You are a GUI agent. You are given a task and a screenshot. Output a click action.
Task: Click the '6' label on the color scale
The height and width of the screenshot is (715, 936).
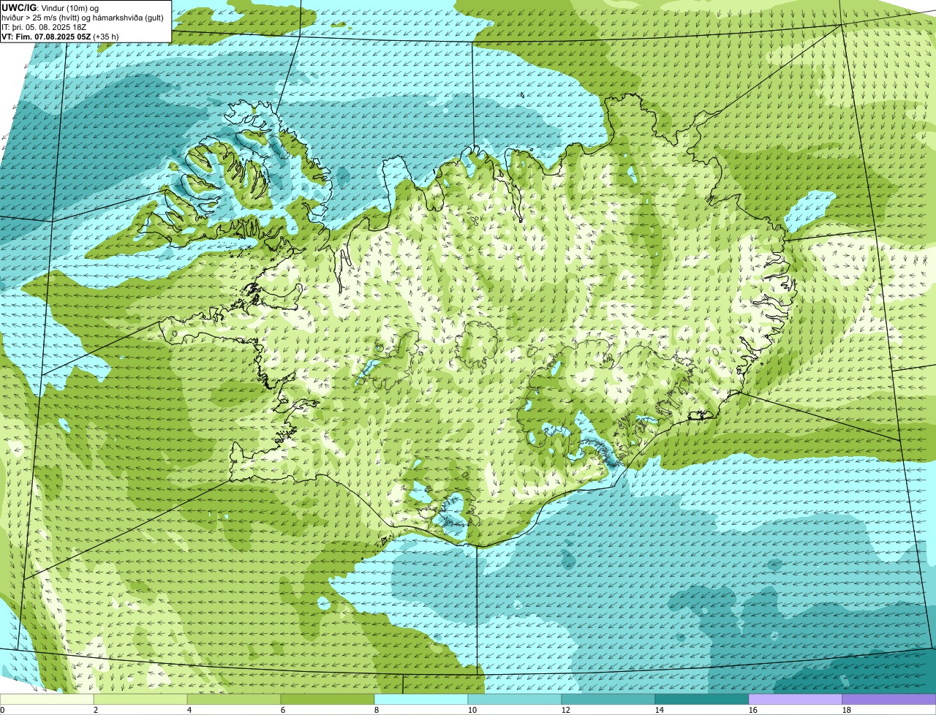(x=283, y=710)
